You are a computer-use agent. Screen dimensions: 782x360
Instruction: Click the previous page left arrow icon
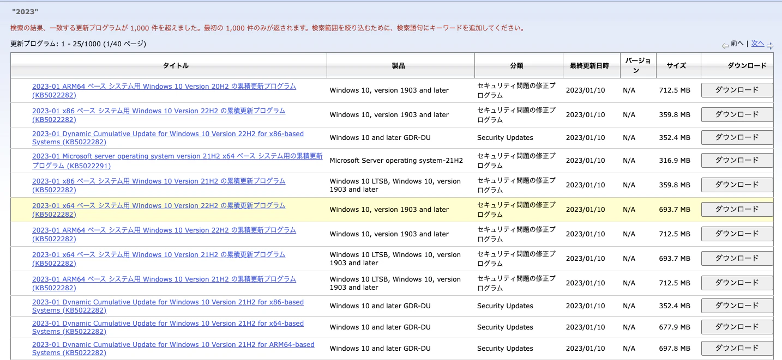point(725,46)
